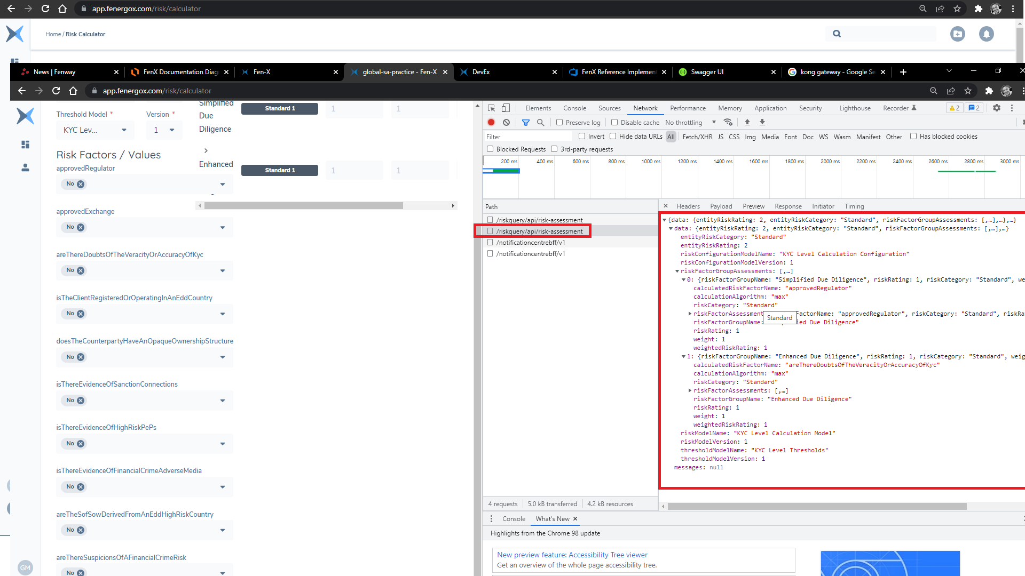Toggle the device toolbar icon
Viewport: 1025px width, 576px height.
pyautogui.click(x=506, y=108)
